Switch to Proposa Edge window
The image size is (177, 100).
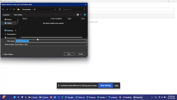91,97
